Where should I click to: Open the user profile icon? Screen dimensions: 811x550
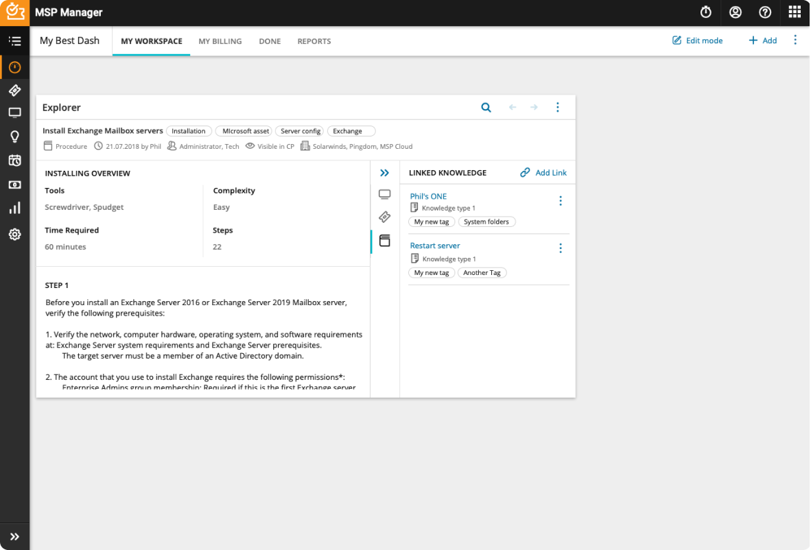click(735, 12)
